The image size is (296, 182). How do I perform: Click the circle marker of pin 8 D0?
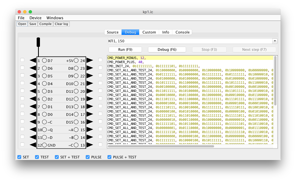44,114
